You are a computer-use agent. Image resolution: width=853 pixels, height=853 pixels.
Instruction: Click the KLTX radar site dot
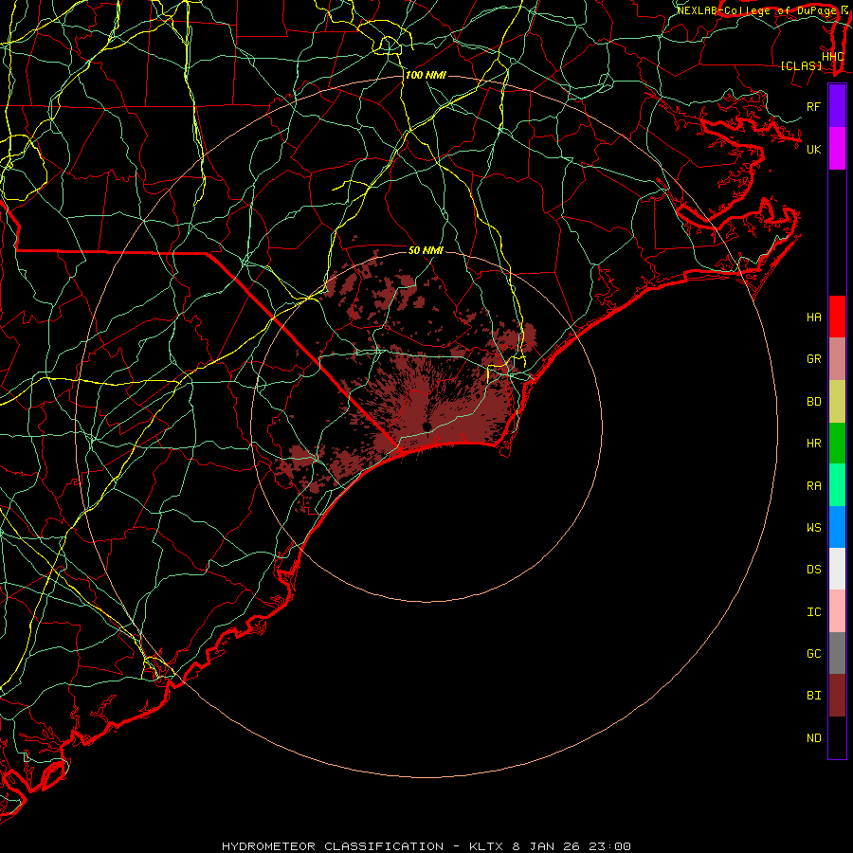pyautogui.click(x=427, y=426)
